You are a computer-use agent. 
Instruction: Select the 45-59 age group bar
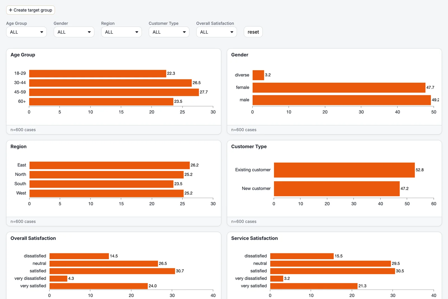tap(114, 92)
